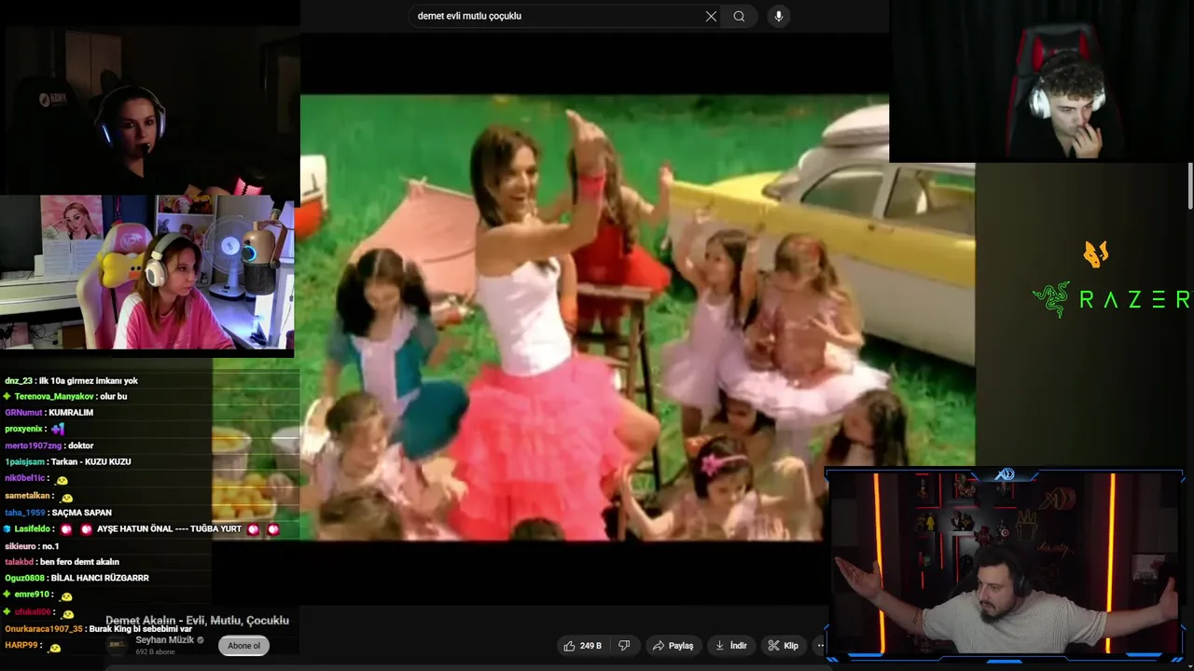Dislike the video
1194x671 pixels.
[x=624, y=645]
